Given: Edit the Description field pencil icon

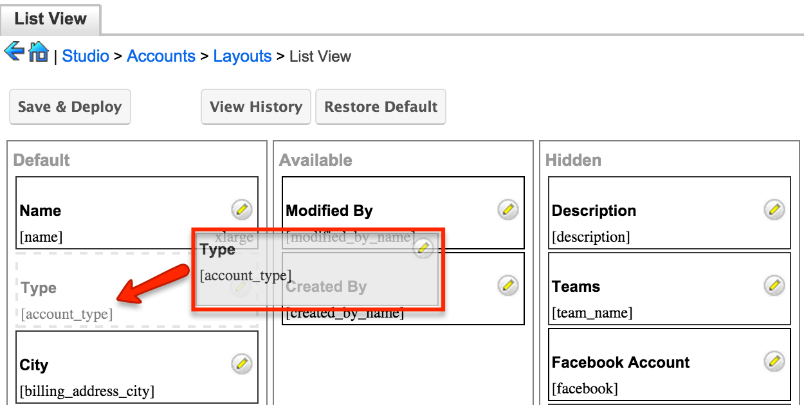Looking at the screenshot, I should click(774, 209).
